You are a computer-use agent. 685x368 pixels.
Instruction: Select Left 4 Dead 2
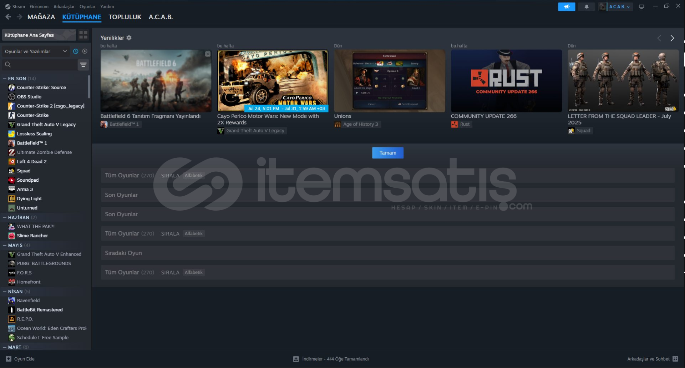click(x=32, y=162)
